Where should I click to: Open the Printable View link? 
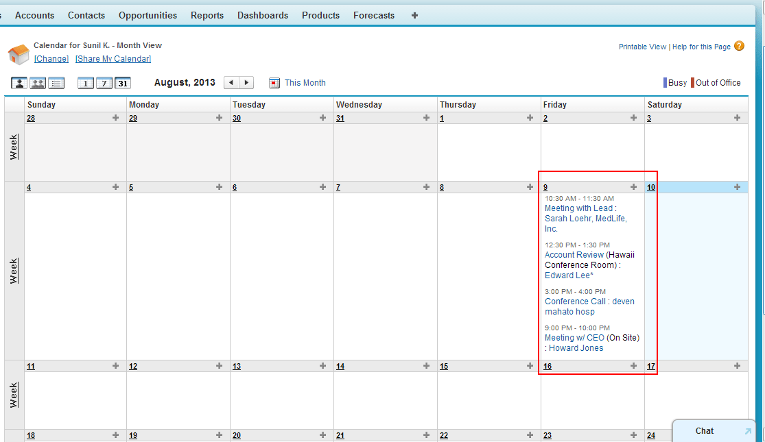(642, 46)
